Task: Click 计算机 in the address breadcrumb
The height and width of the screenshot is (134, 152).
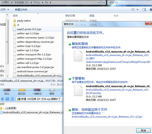Action: [x=6, y=2]
